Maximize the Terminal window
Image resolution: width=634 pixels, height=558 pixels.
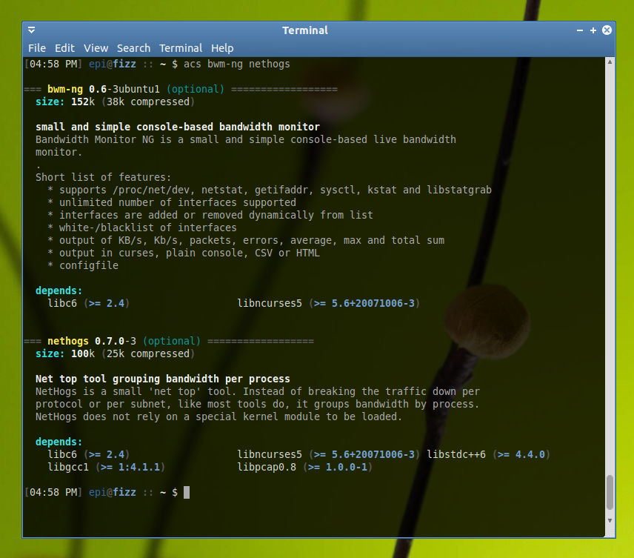593,30
